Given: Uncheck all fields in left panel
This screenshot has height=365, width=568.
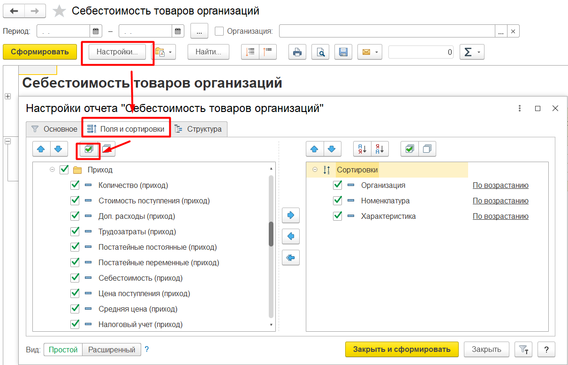Looking at the screenshot, I should click(106, 149).
